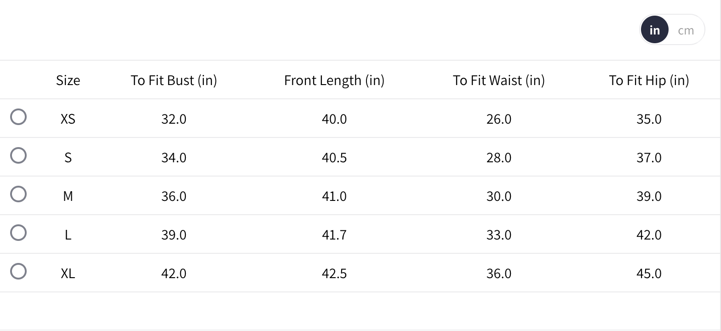This screenshot has width=721, height=331.
Task: Click the Size column header
Action: tap(68, 80)
